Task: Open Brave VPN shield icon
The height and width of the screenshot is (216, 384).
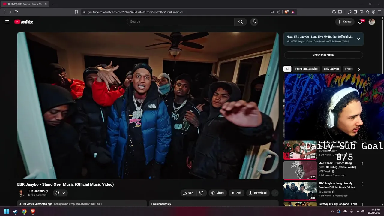Action: (373, 12)
